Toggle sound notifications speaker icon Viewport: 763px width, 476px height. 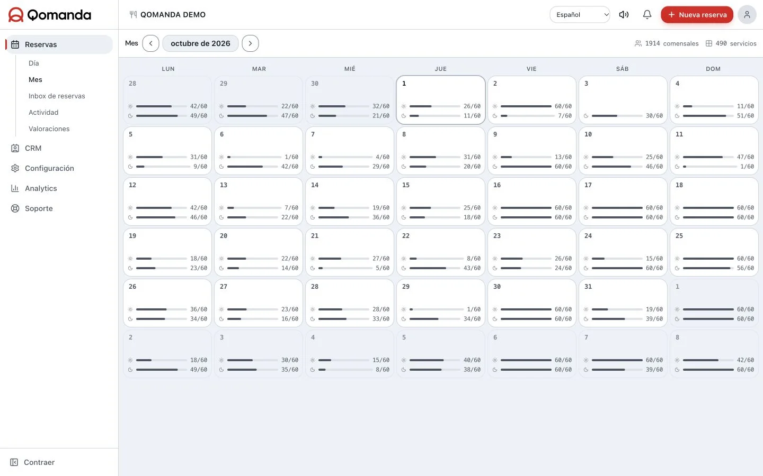[x=624, y=15]
